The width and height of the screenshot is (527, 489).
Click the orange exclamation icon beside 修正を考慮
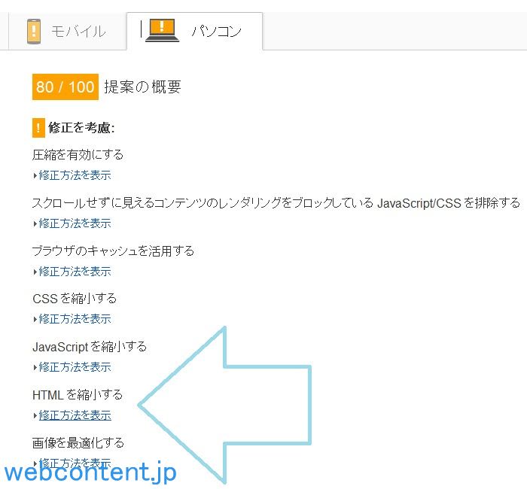pos(38,128)
